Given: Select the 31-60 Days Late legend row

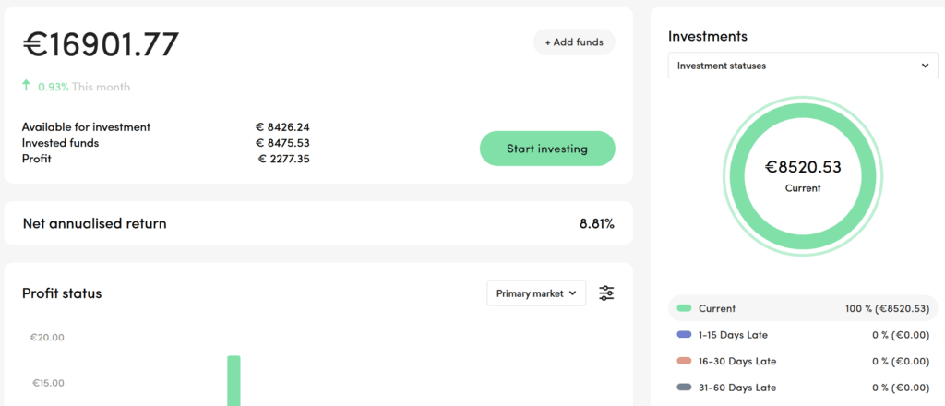Looking at the screenshot, I should [x=803, y=388].
